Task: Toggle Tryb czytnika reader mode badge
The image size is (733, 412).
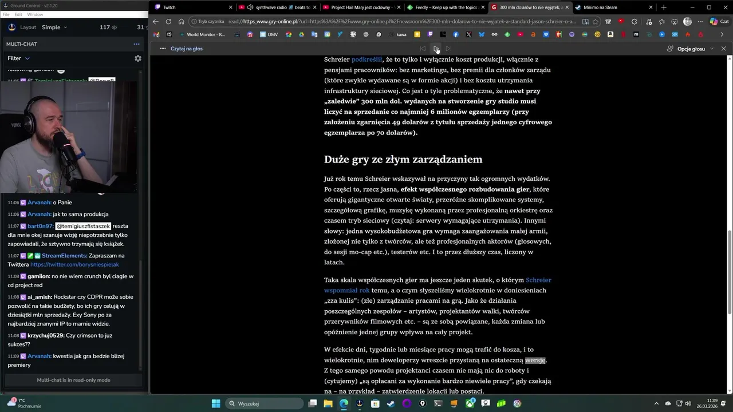Action: point(208,22)
